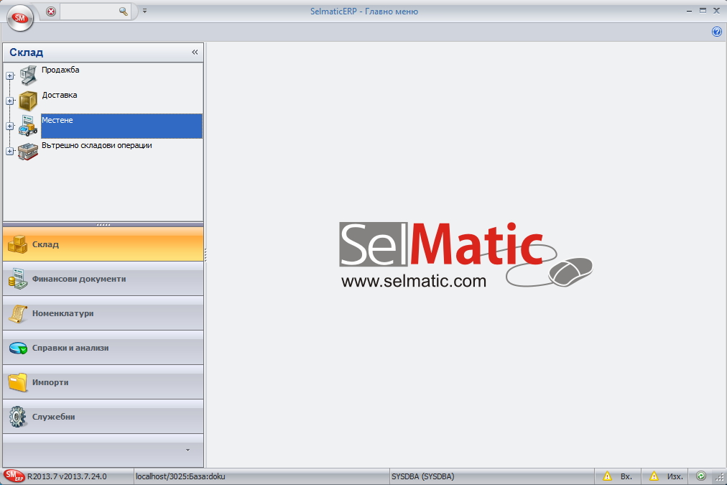Click the green refresh status icon
This screenshot has height=485, width=727.
tap(701, 476)
